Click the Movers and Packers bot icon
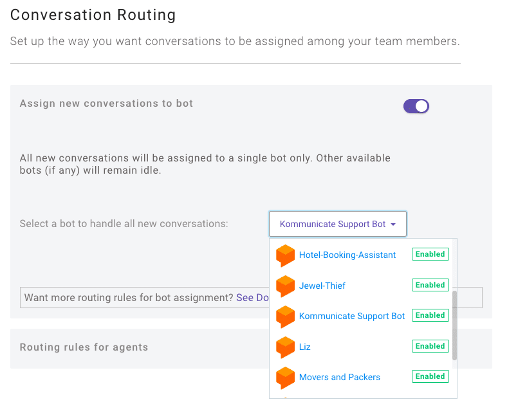The width and height of the screenshot is (527, 413). [x=285, y=378]
